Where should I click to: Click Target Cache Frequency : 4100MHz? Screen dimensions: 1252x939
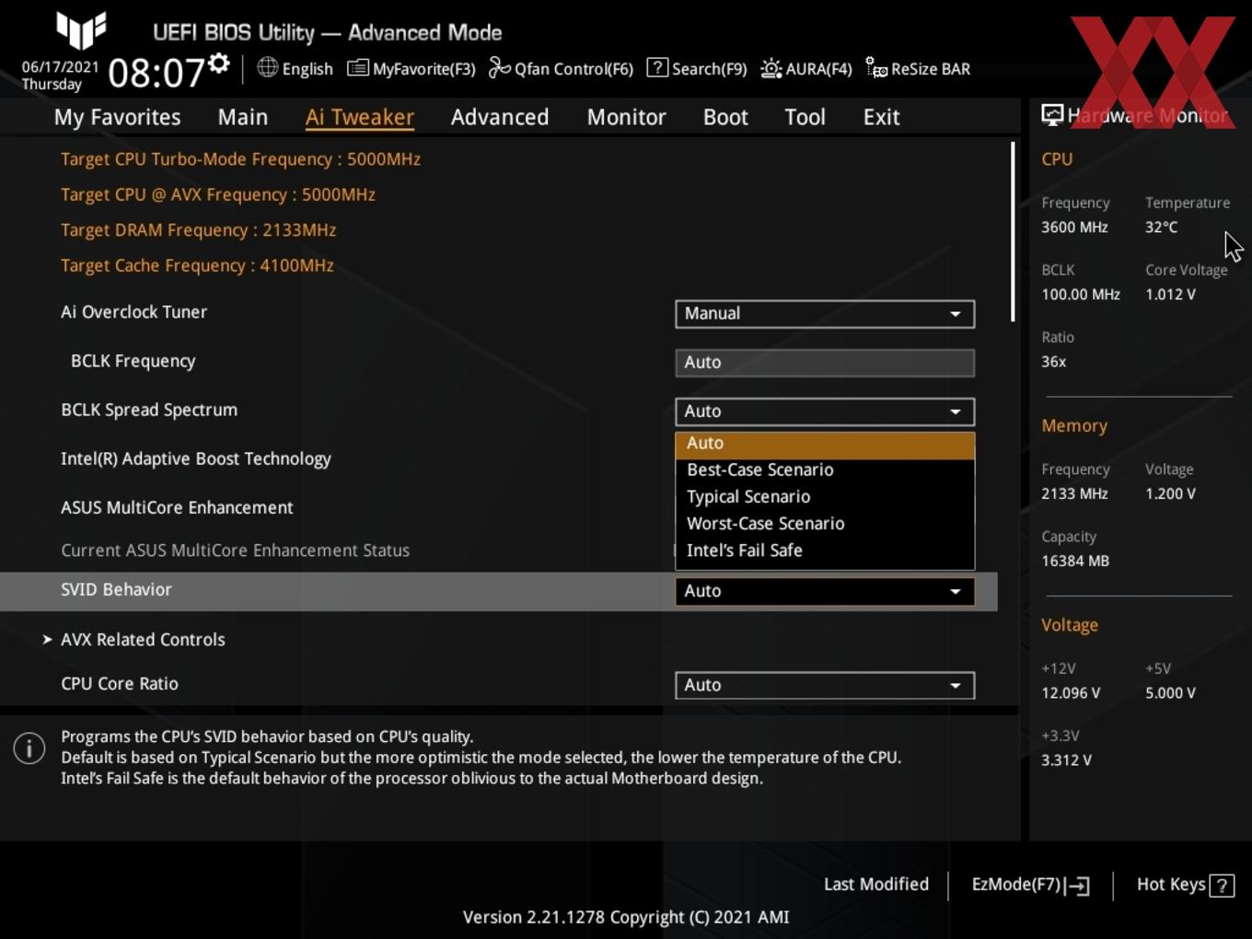click(197, 266)
